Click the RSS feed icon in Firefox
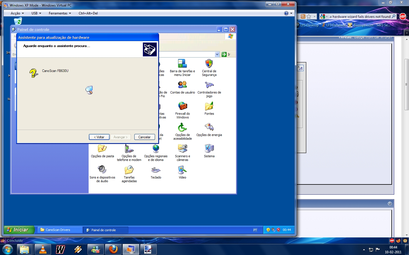The height and width of the screenshot is (255, 409). (x=303, y=16)
